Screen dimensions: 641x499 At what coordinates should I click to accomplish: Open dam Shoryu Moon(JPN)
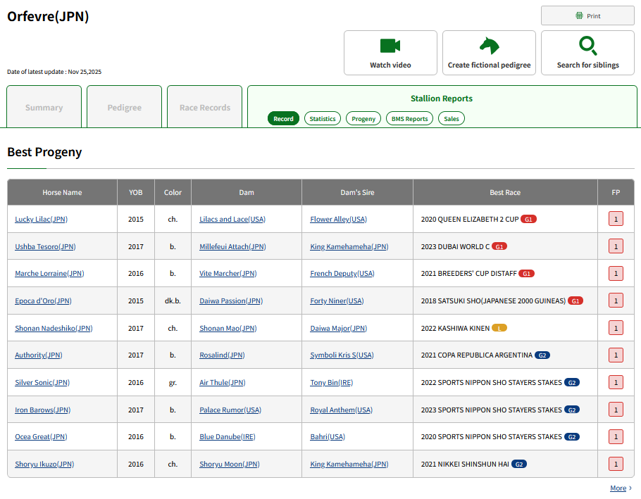point(230,465)
